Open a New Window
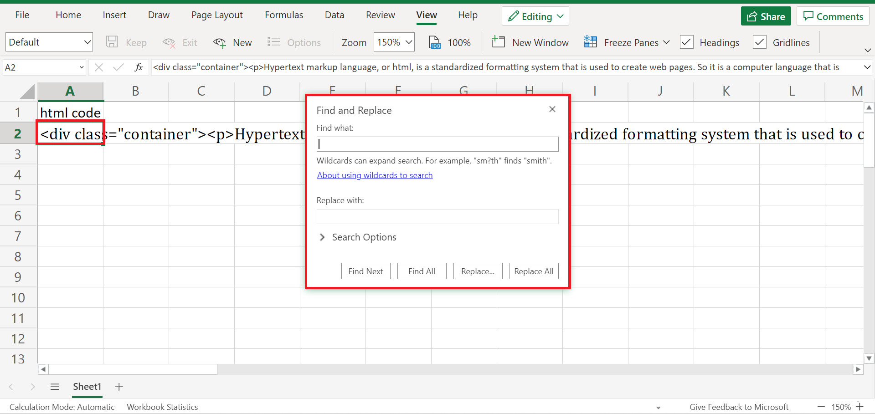Screen dimensions: 875x414 coord(530,42)
